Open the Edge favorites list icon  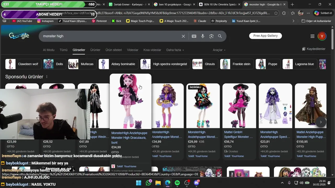tap(293, 13)
